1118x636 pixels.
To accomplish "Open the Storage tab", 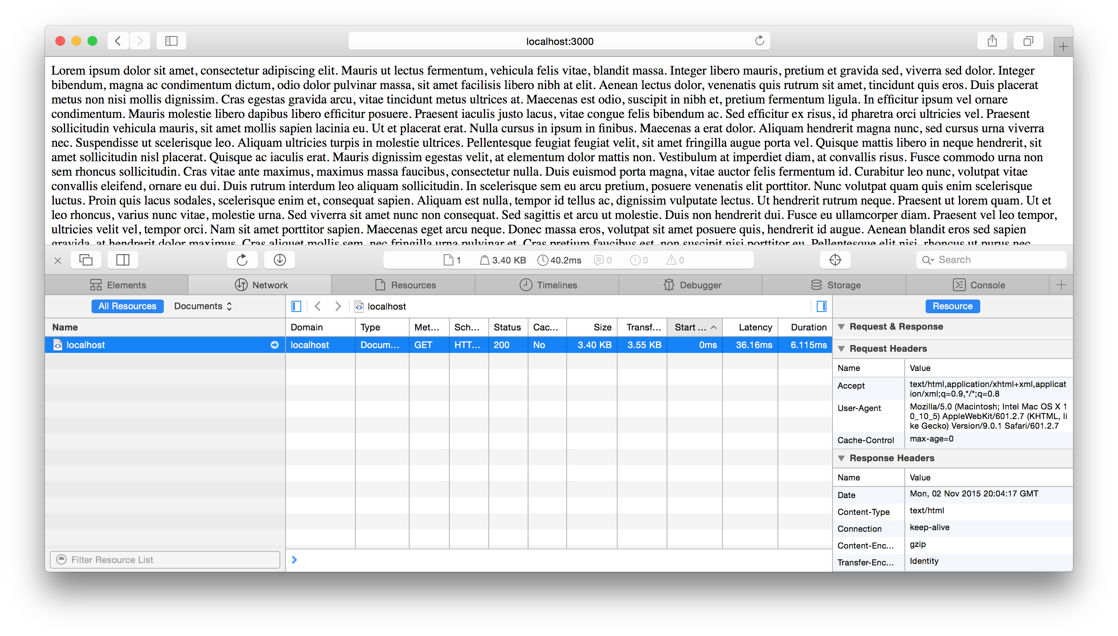I will click(834, 285).
